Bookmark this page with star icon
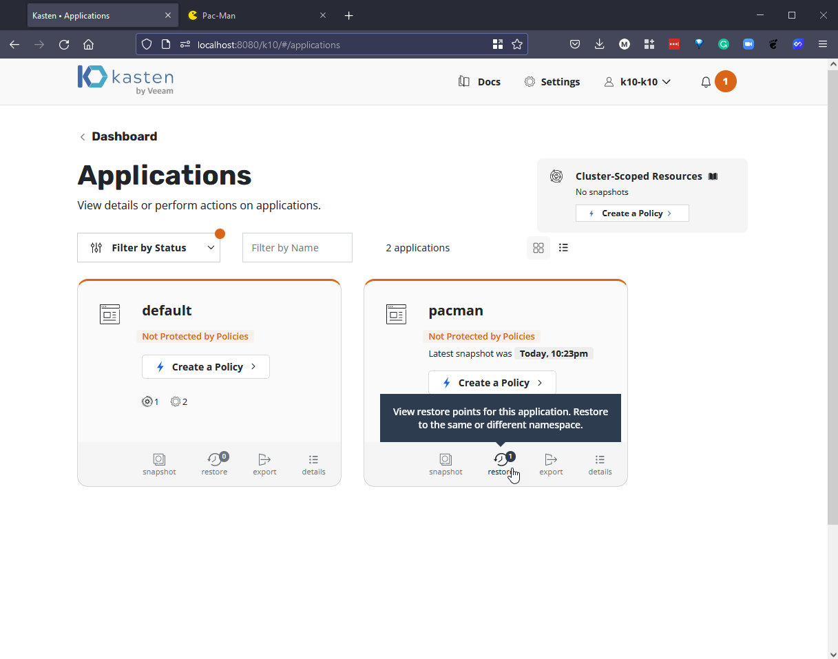838x659 pixels. point(517,45)
